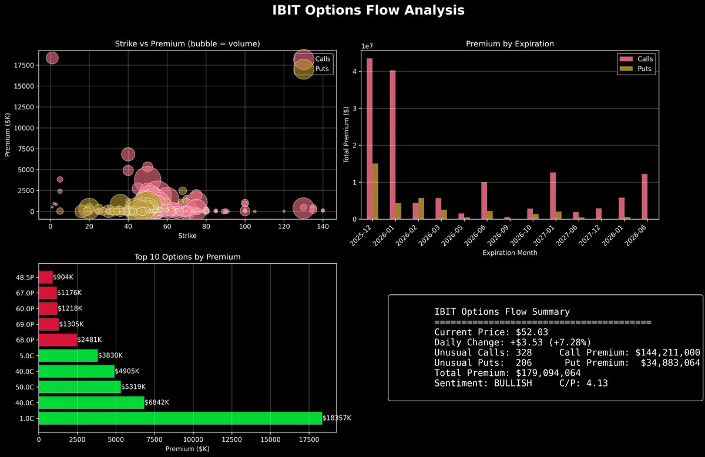Select the green 50.0C bar in Top 10
Viewport: 705px width, 457px height.
(80, 387)
